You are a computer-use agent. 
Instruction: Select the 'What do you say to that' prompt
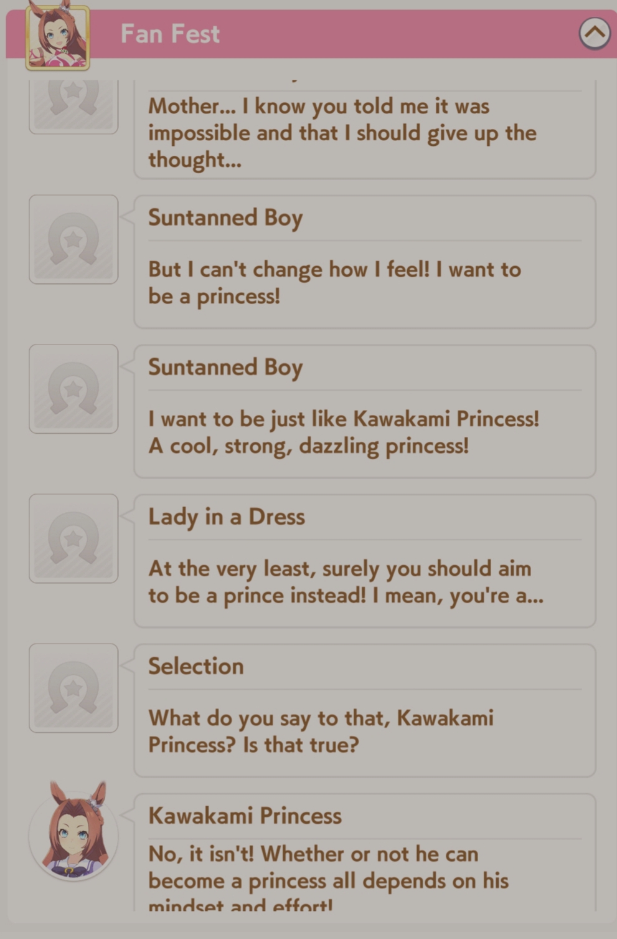point(320,731)
